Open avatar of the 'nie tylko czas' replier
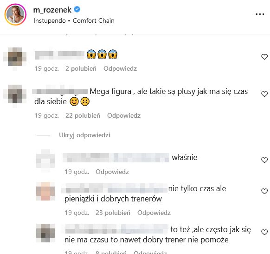 (x=45, y=191)
